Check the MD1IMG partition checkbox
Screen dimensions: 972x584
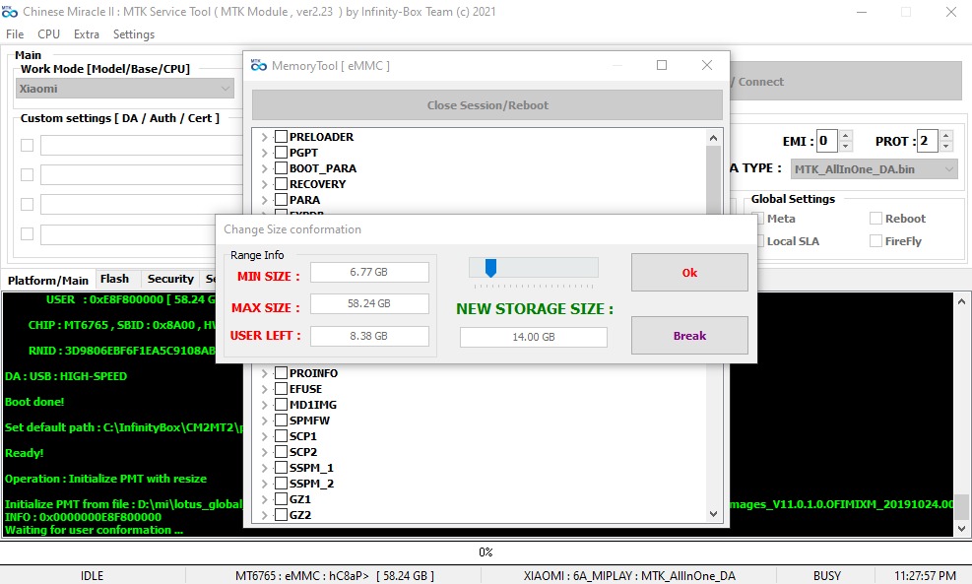point(281,405)
